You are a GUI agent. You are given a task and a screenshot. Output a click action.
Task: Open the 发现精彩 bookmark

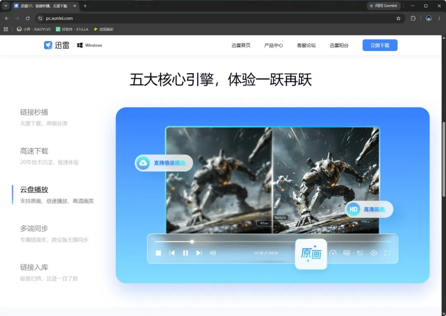point(104,29)
